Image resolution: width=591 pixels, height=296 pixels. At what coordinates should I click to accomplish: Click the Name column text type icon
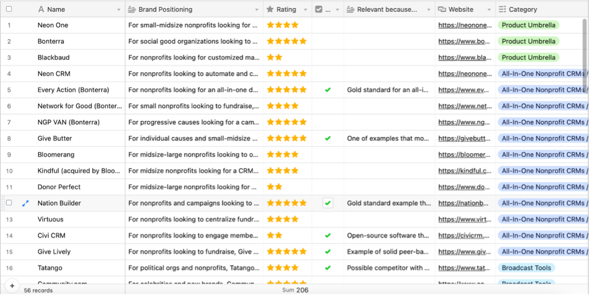41,9
